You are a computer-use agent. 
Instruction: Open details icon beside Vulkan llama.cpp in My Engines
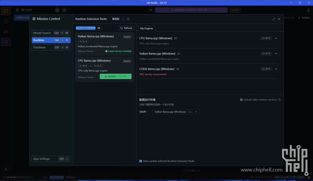[179, 54]
